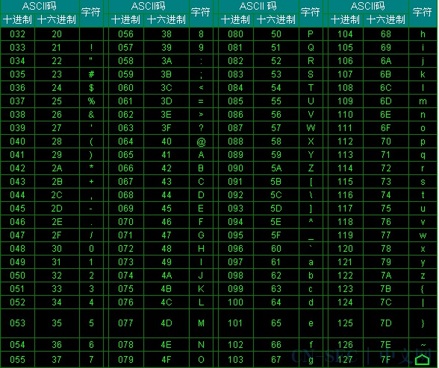The height and width of the screenshot is (368, 439).
Task: Click the ? character cell
Action: [201, 128]
